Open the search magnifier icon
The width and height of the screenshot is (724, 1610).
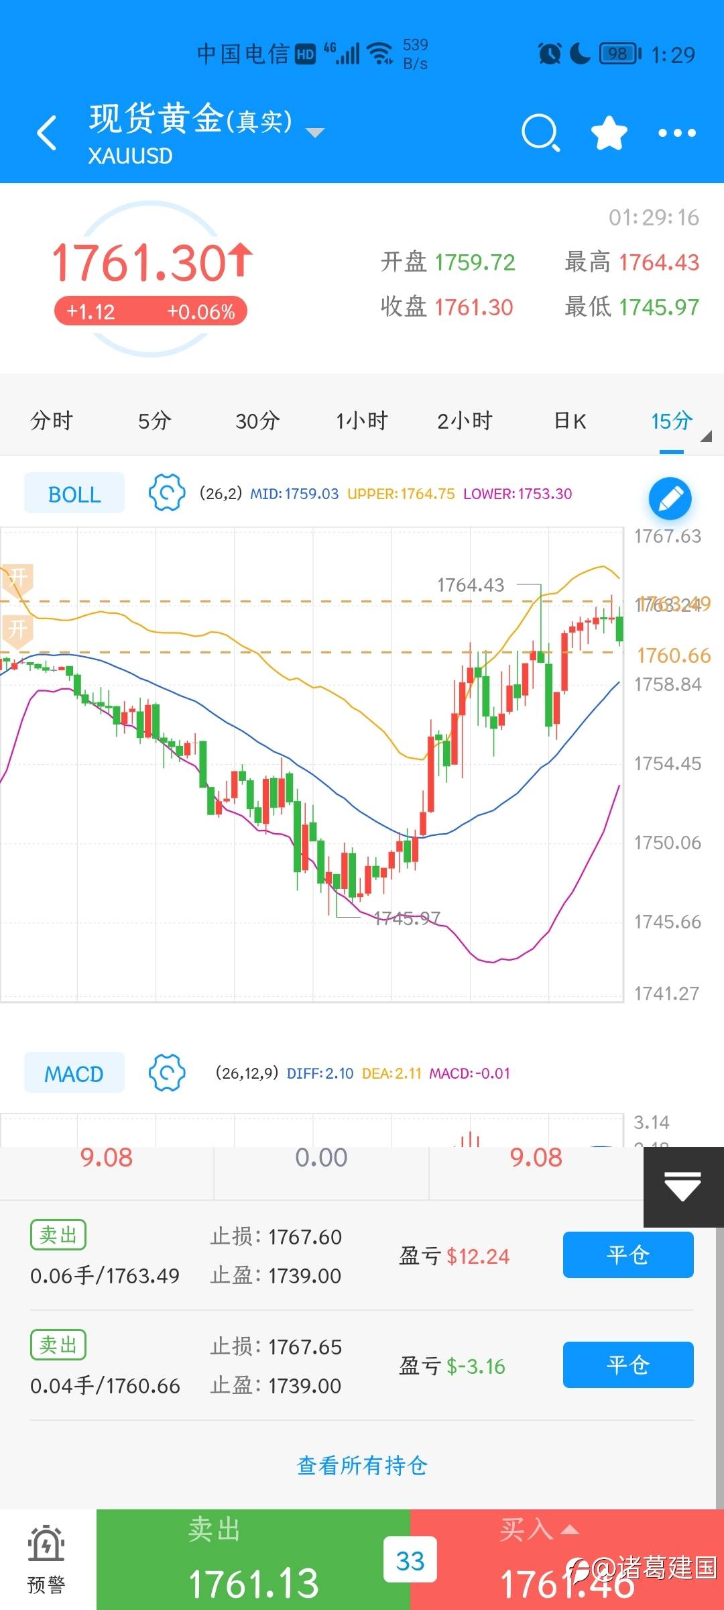tap(540, 133)
